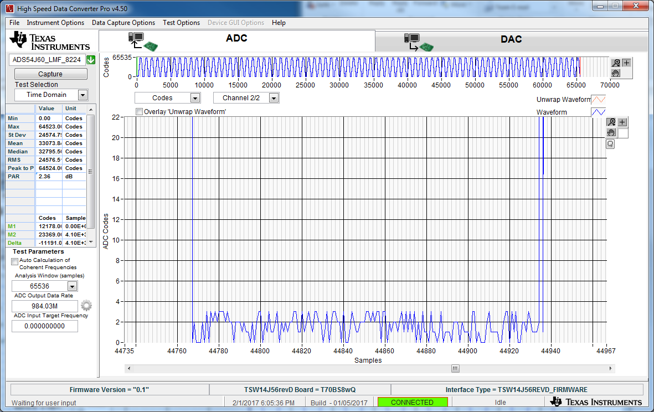The image size is (654, 412).
Task: Select the crosshair cursor tool on overview graph
Action: pos(626,63)
